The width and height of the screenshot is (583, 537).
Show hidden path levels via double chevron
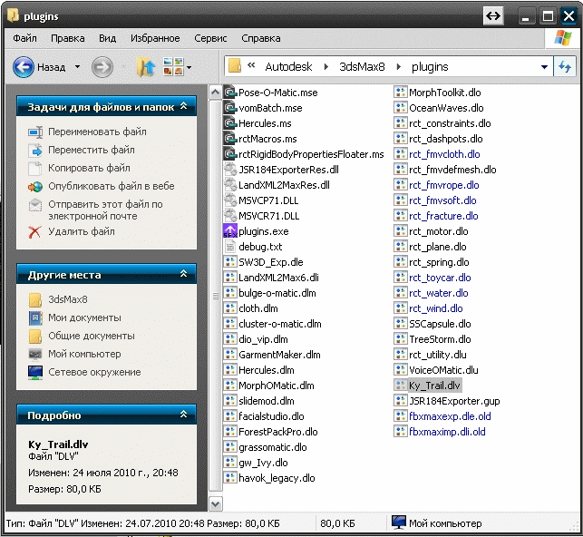pos(251,65)
